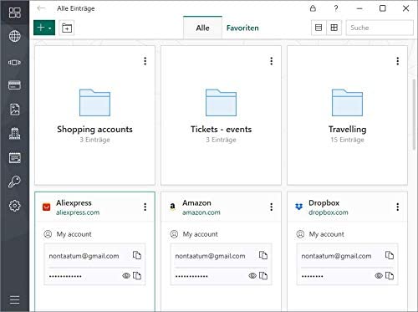Open the Images sidebar icon
The height and width of the screenshot is (312, 418).
click(x=14, y=110)
